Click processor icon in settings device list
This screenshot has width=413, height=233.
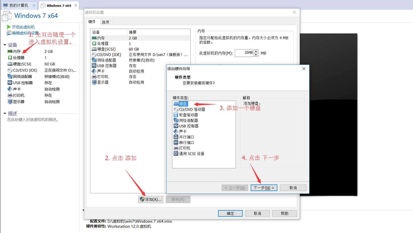pyautogui.click(x=94, y=43)
